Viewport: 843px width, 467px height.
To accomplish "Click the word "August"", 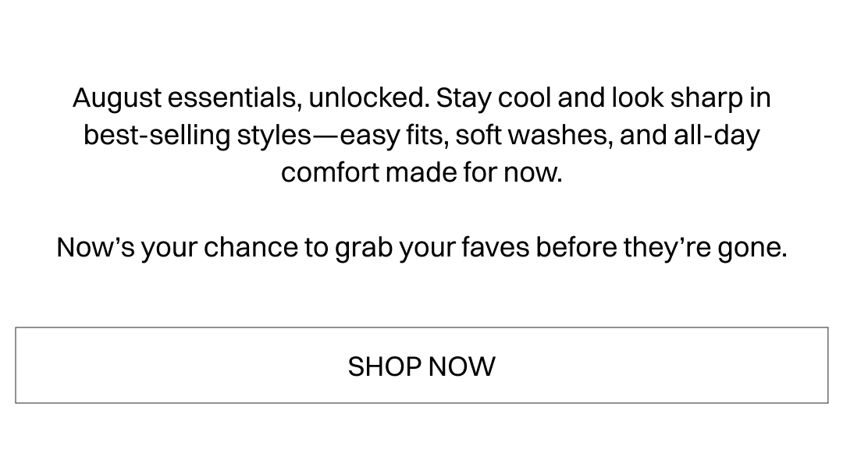I will (117, 98).
